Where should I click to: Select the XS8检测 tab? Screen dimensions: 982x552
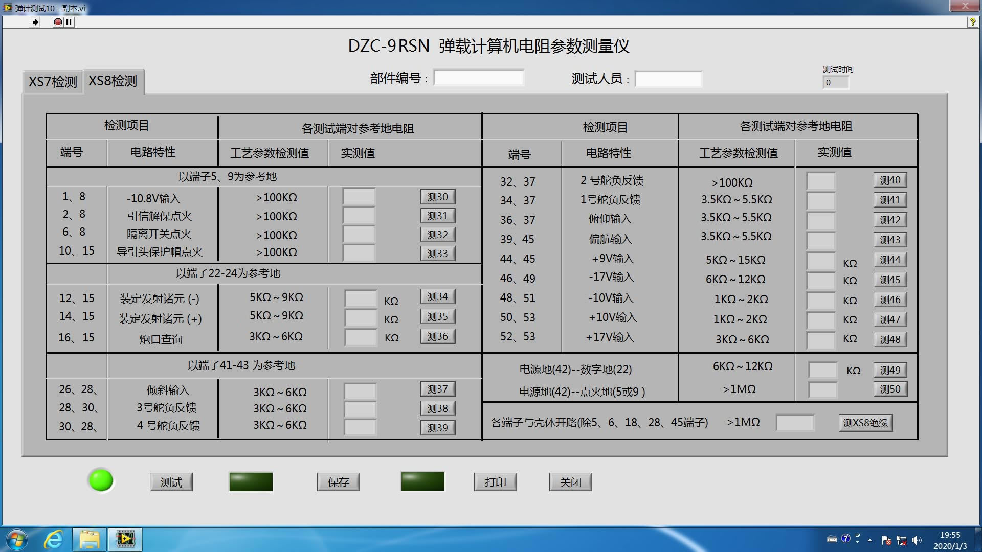coord(113,81)
